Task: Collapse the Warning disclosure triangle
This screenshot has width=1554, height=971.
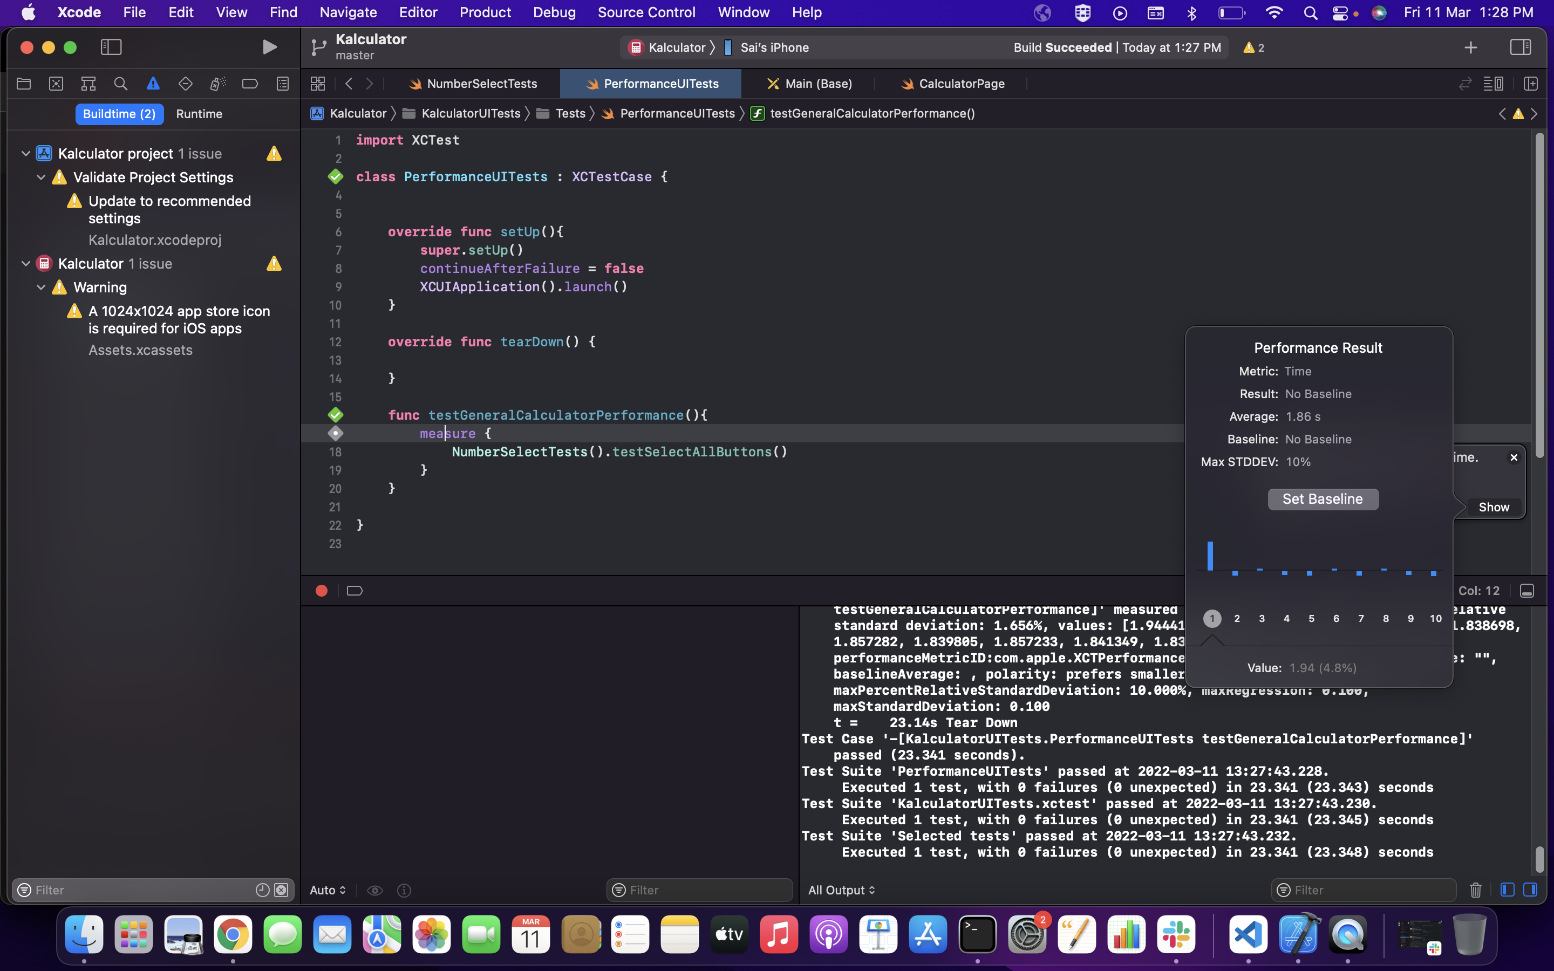Action: (x=41, y=287)
